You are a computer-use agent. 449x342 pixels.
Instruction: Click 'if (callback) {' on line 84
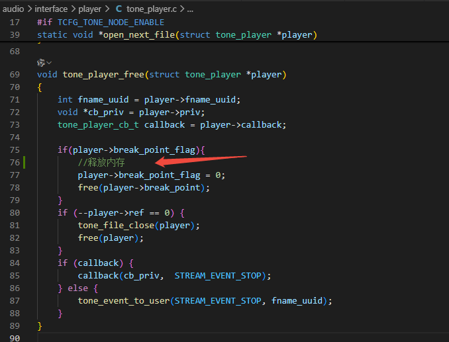pos(95,263)
